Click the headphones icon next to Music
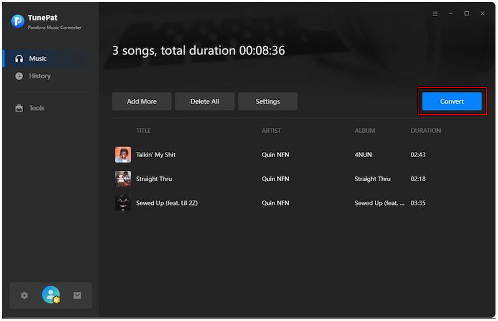 [19, 58]
